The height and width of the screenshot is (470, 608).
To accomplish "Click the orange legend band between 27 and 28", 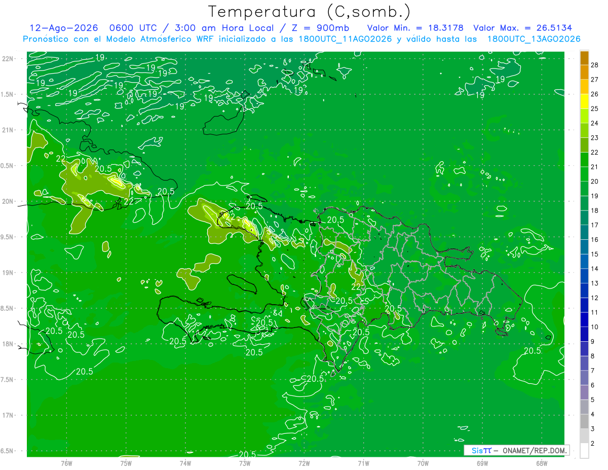I will [584, 72].
